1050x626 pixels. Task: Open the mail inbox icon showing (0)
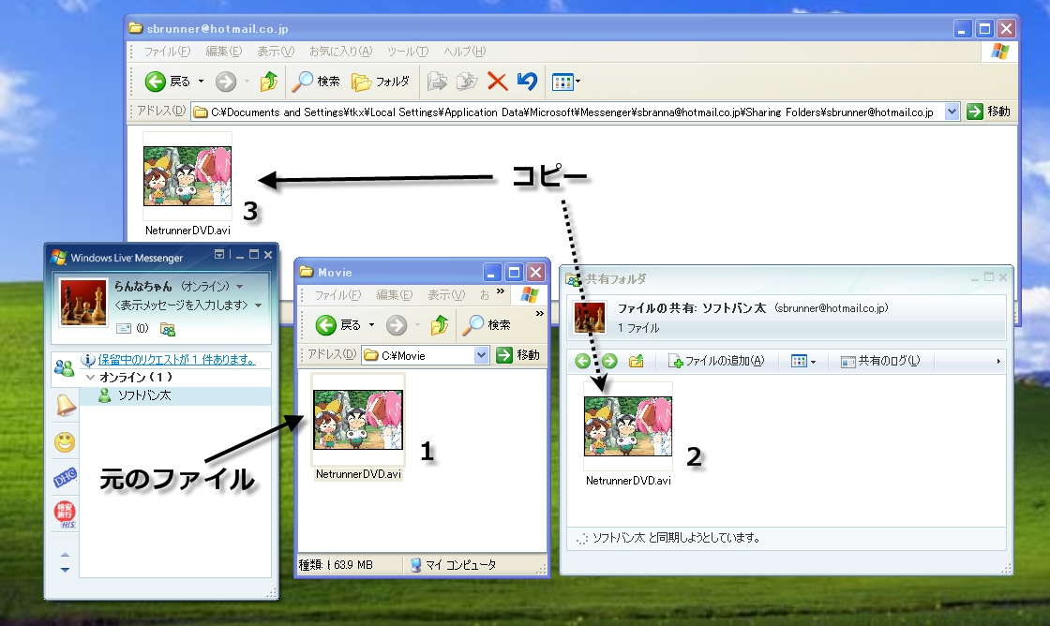point(132,329)
